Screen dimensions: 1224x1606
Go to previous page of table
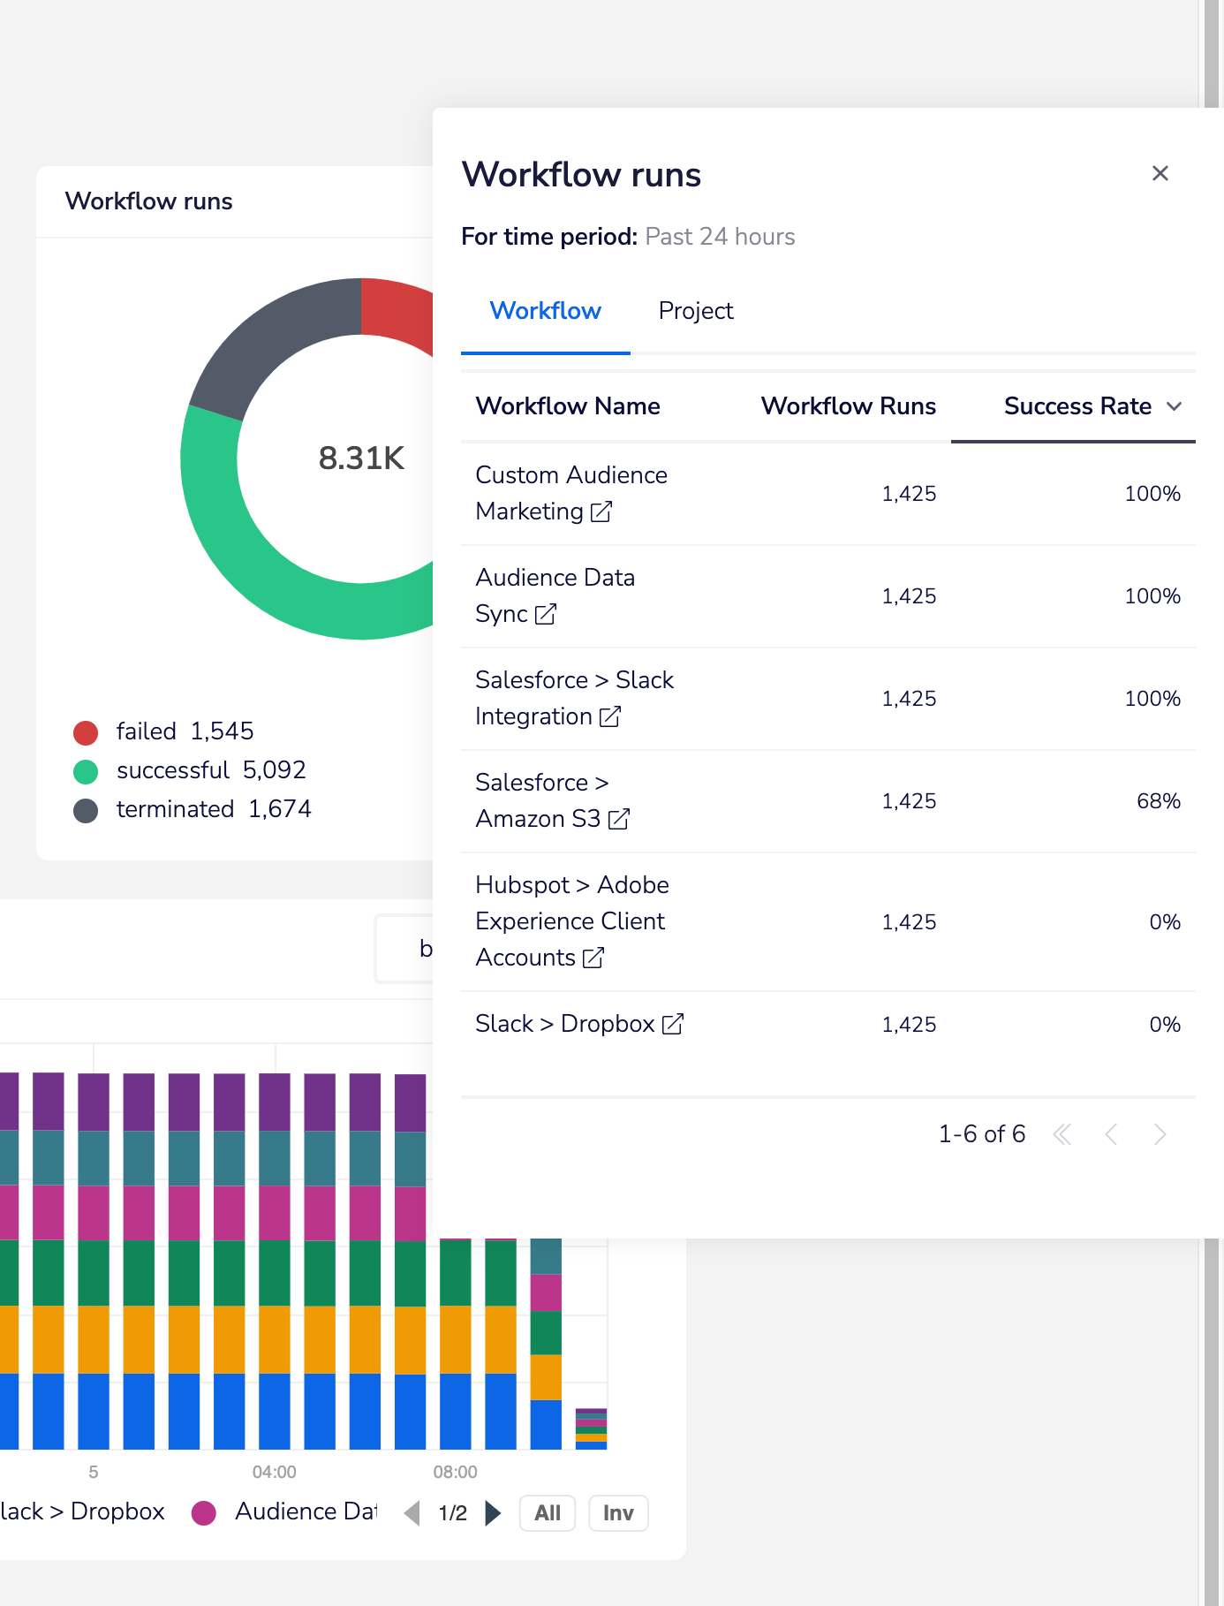(x=1112, y=1134)
